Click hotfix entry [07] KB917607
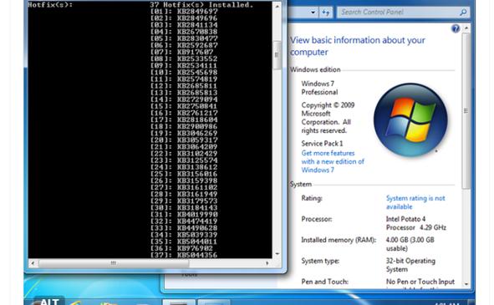This screenshot has height=305, width=494. tap(181, 52)
